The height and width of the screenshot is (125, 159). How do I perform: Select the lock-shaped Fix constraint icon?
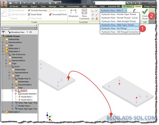[97, 18]
